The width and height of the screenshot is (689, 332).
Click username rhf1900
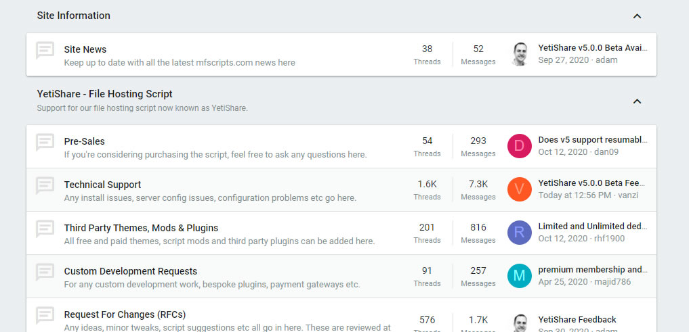(x=610, y=238)
